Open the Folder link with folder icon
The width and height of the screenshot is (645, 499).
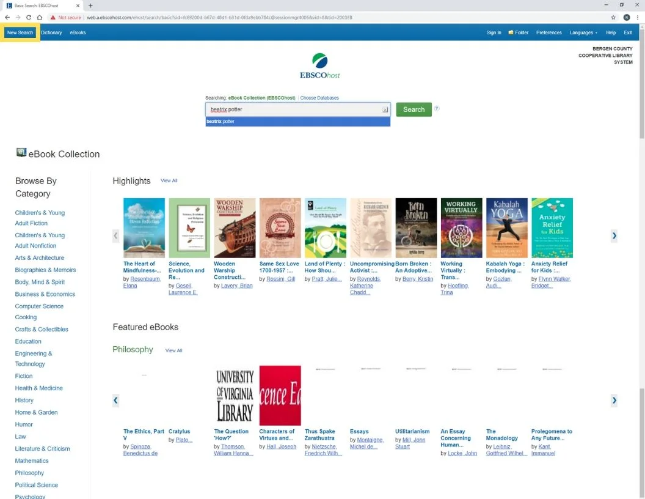point(519,32)
